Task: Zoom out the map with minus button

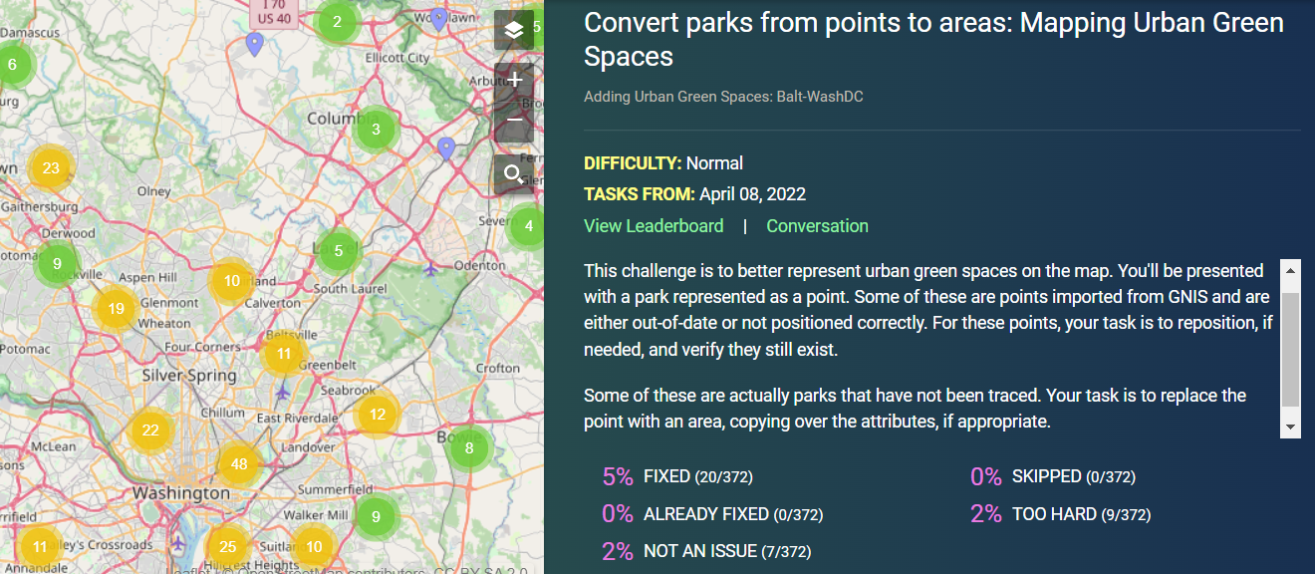Action: pyautogui.click(x=514, y=122)
